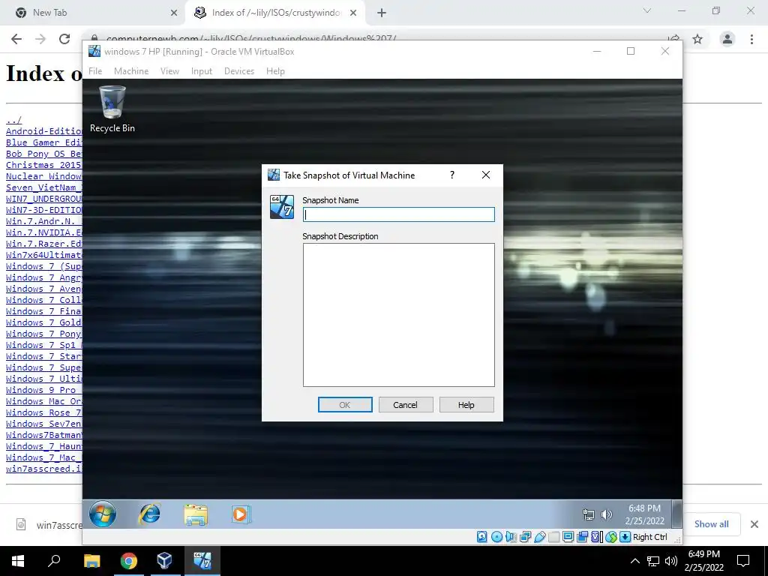768x576 pixels.
Task: Open the display indicator in VirtualBox status bar
Action: click(568, 537)
